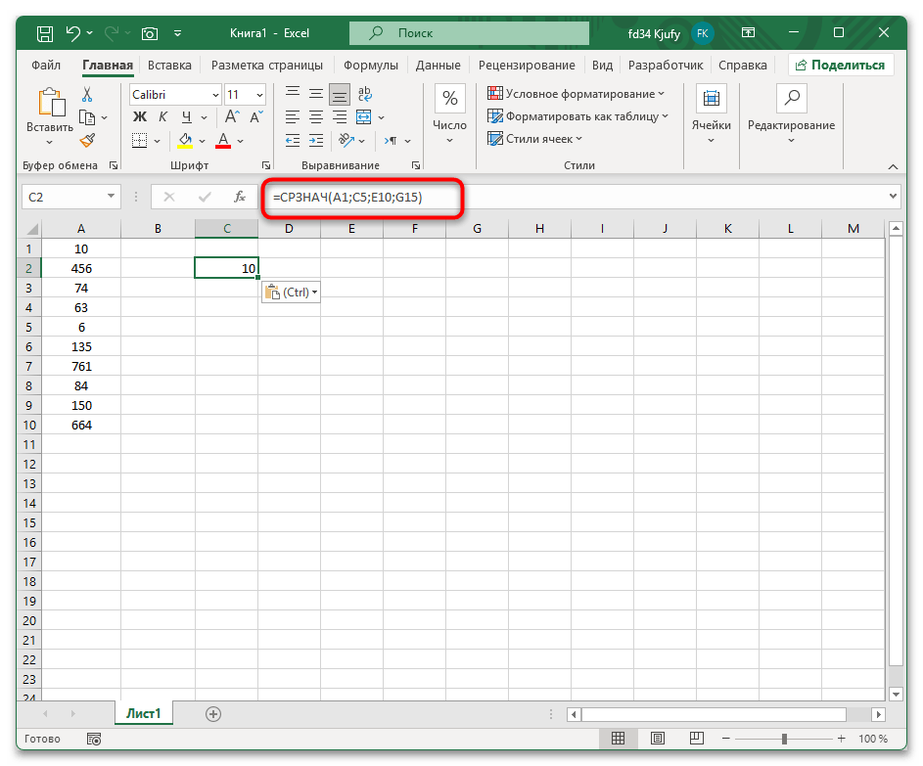This screenshot has width=923, height=766.
Task: Click the macro recording icon in status bar
Action: [94, 739]
